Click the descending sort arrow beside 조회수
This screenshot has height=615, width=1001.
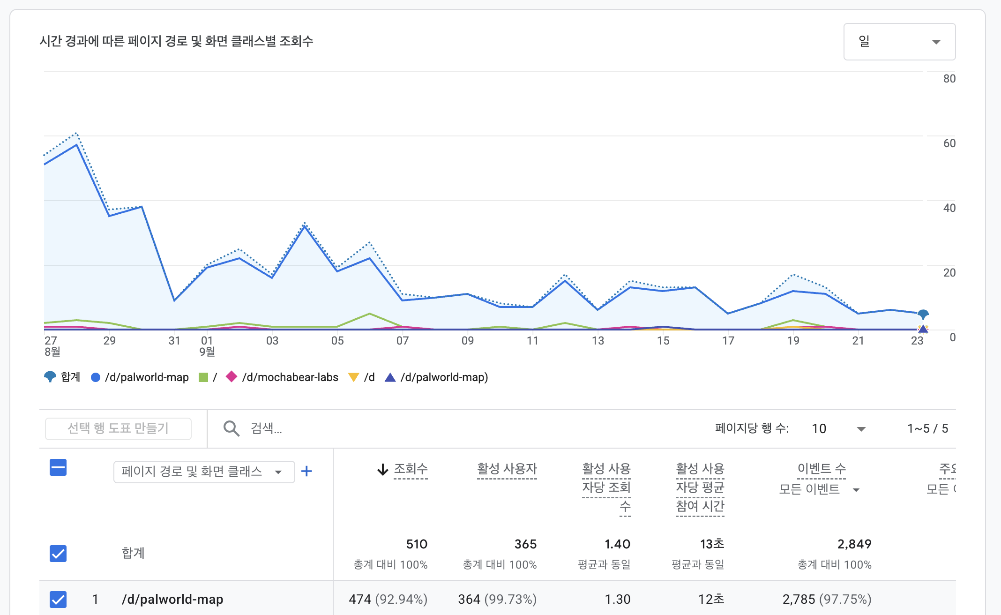(383, 469)
